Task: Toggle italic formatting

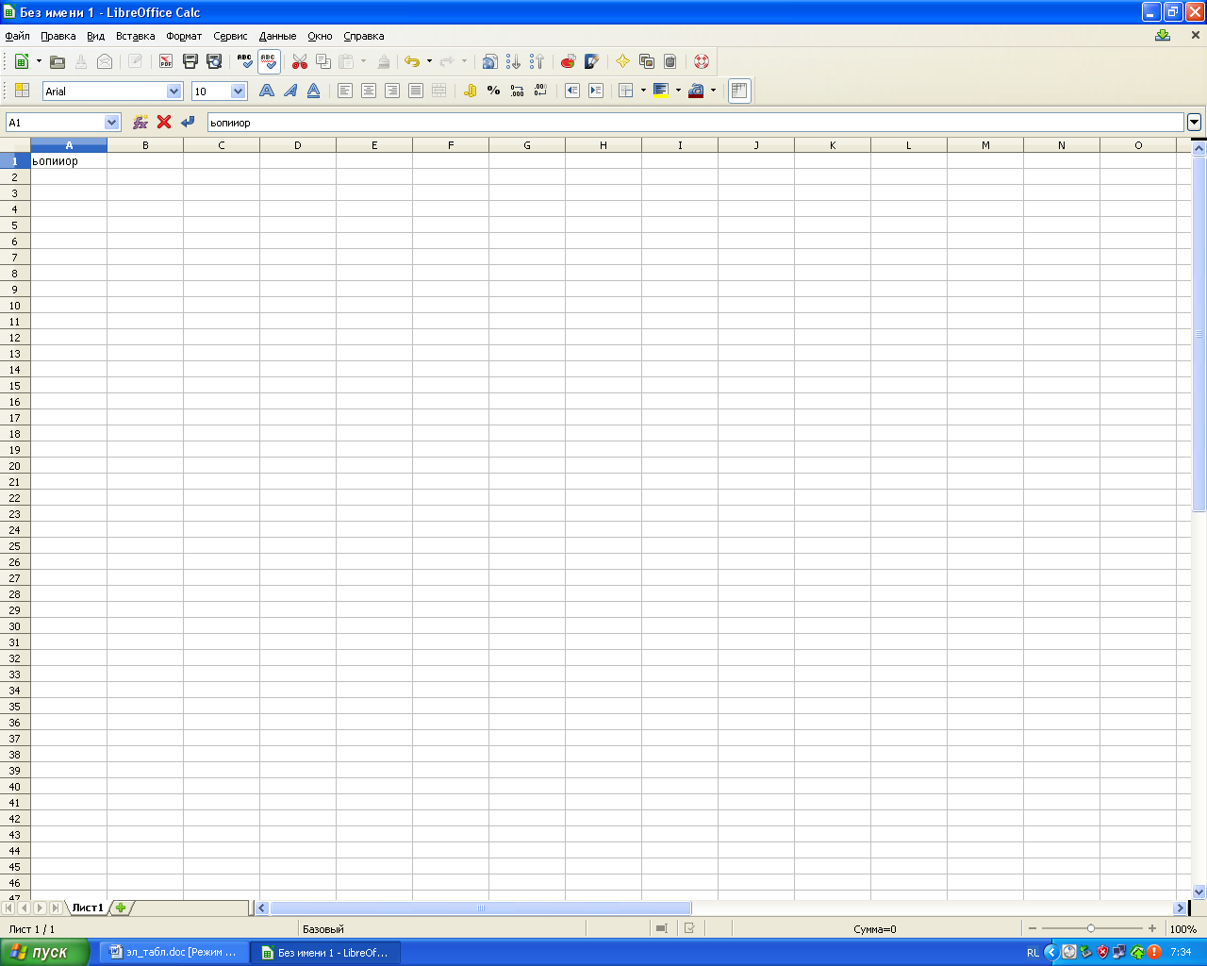Action: [x=290, y=91]
